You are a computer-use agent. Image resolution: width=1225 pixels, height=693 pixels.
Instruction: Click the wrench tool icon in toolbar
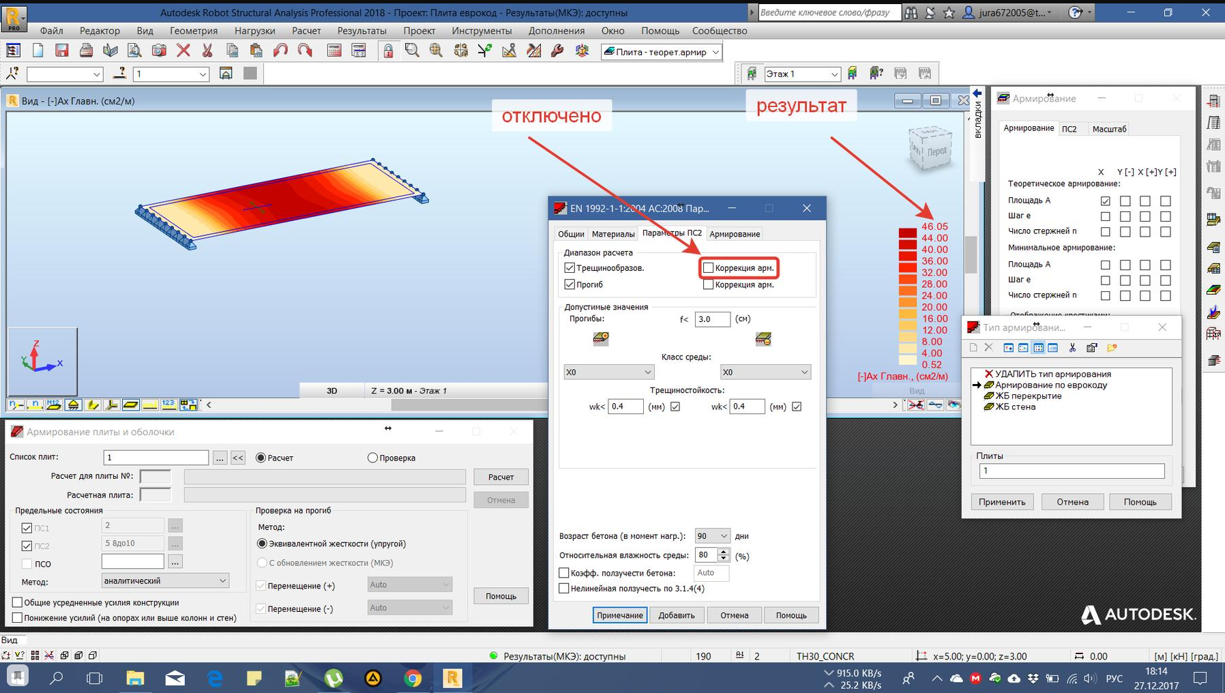coord(557,51)
